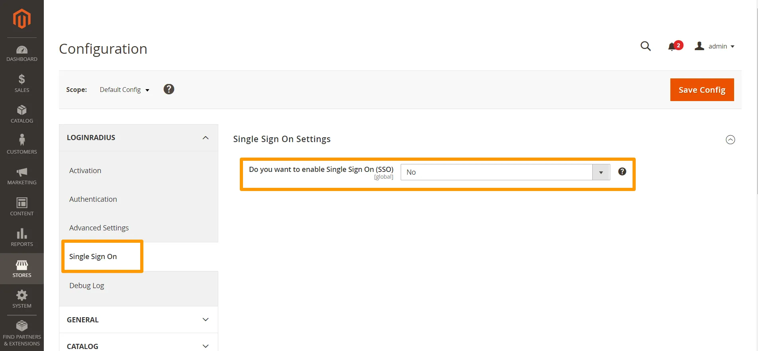
Task: Open the enable Single Sign On dropdown
Action: pyautogui.click(x=505, y=172)
